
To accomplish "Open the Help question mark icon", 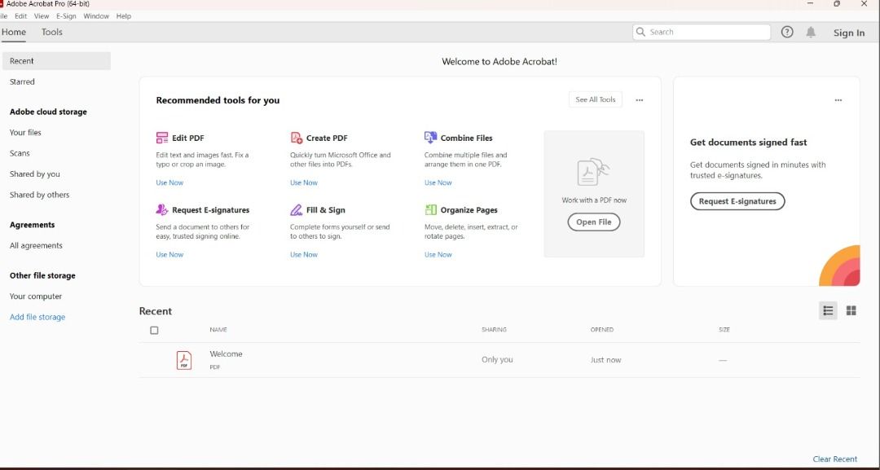I will click(787, 32).
